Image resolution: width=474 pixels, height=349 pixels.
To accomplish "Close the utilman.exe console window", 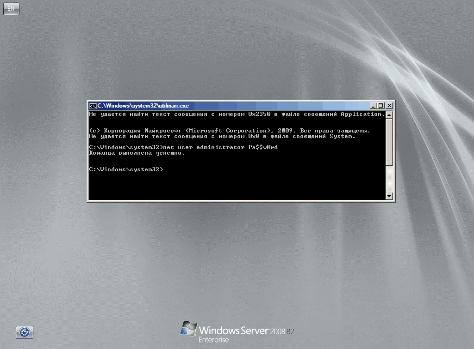I will click(x=389, y=105).
